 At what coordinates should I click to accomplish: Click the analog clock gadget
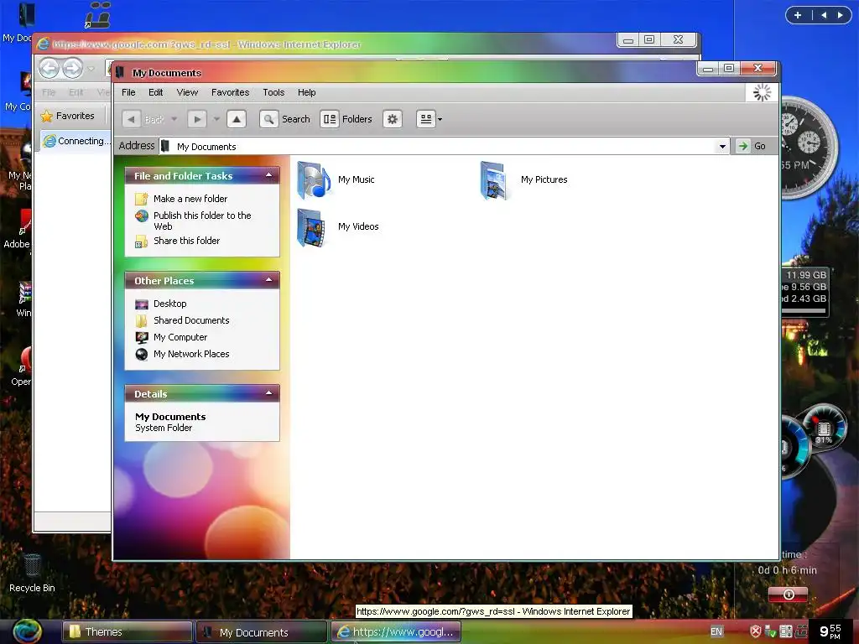[808, 147]
